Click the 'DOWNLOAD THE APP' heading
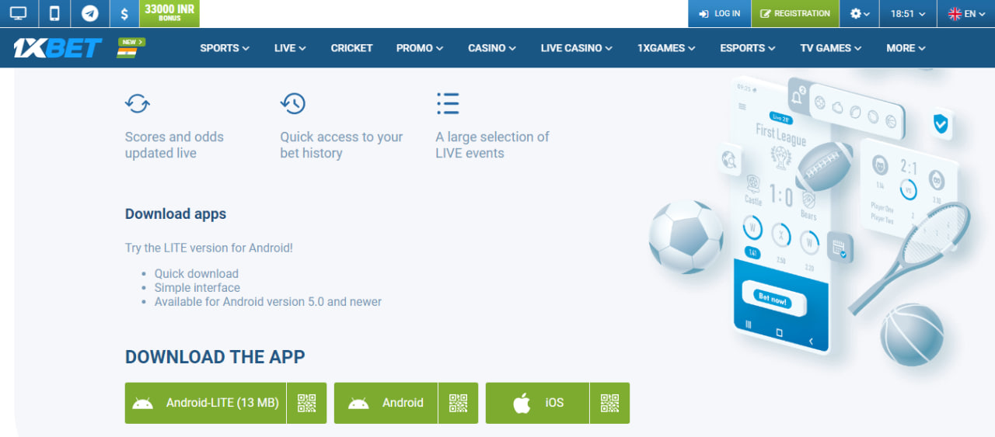The image size is (995, 437). [x=215, y=357]
